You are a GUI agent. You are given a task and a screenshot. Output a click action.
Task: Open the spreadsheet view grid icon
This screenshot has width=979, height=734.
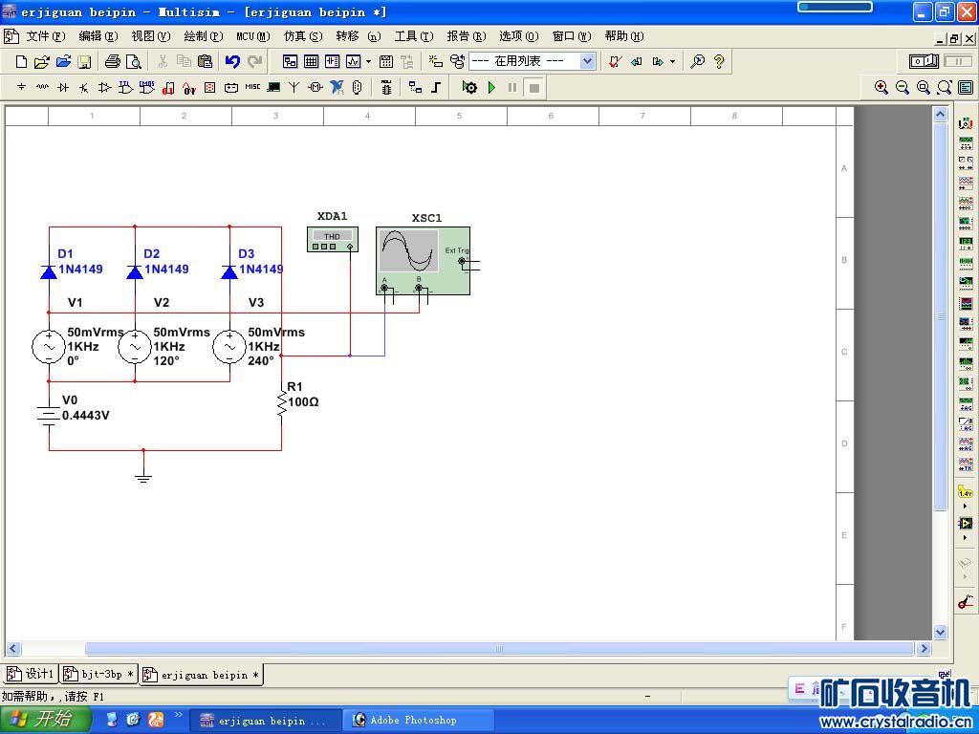pyautogui.click(x=311, y=61)
